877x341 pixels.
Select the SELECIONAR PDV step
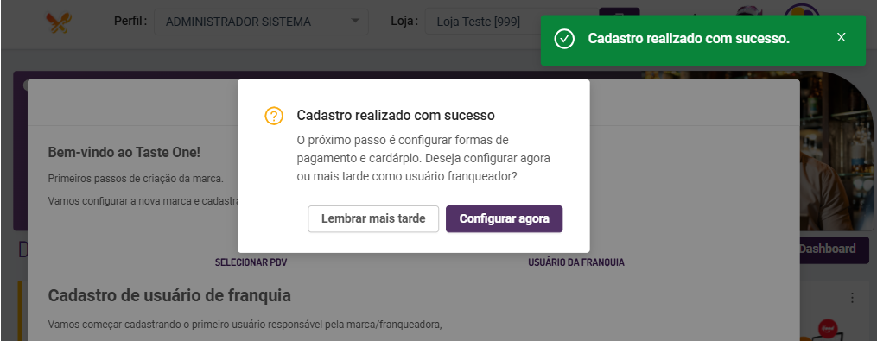(x=251, y=262)
